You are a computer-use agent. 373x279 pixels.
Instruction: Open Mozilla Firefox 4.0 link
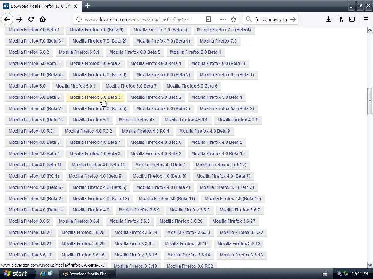[91, 210]
